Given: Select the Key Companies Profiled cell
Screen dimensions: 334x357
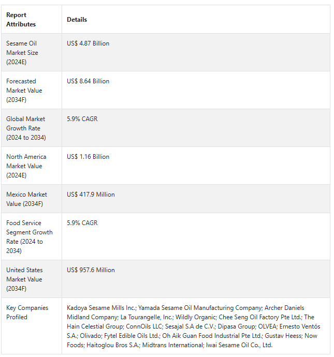Looking at the screenshot, I should tap(27, 312).
